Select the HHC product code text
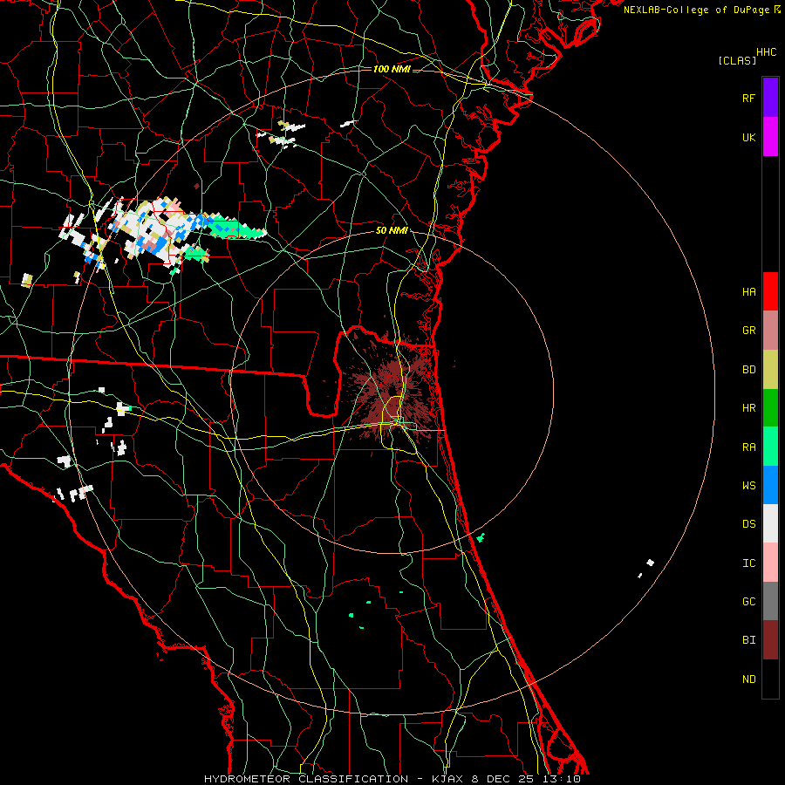The image size is (785, 785). click(x=766, y=52)
